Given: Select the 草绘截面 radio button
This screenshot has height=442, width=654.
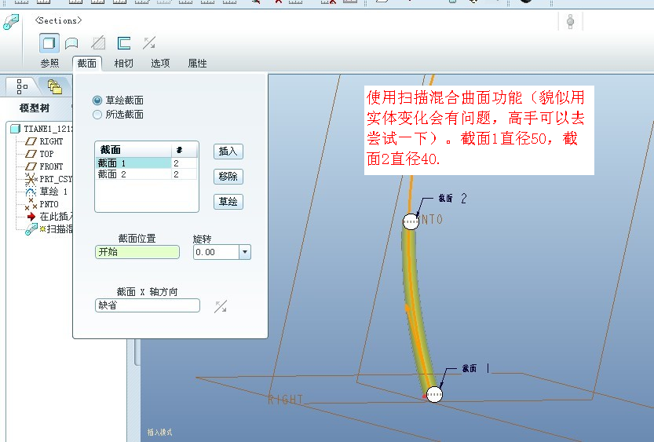Looking at the screenshot, I should point(97,100).
